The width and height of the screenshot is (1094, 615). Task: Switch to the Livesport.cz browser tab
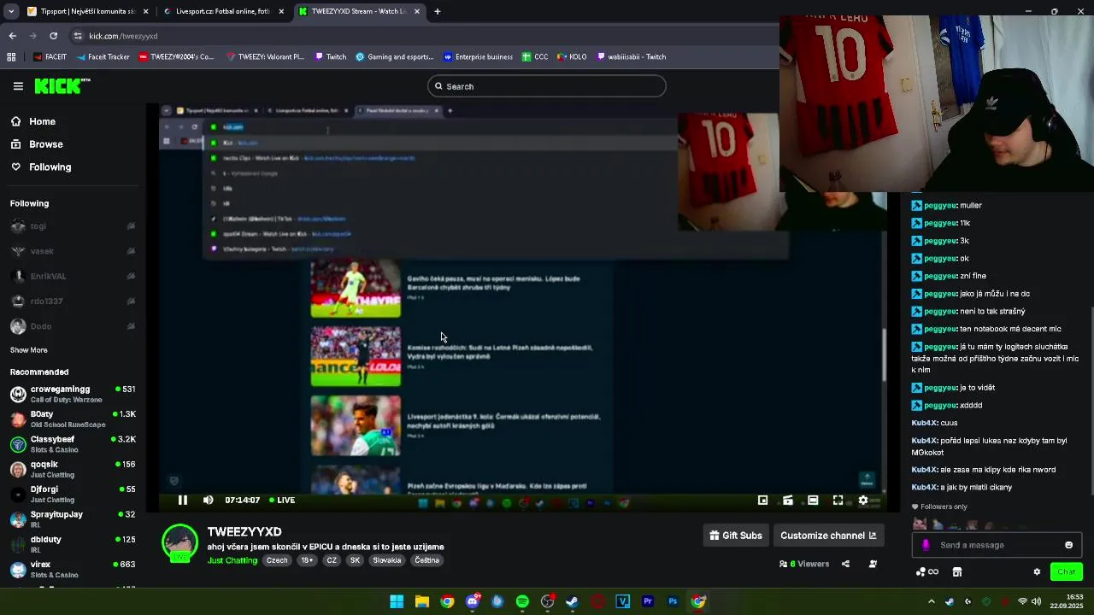click(x=224, y=11)
